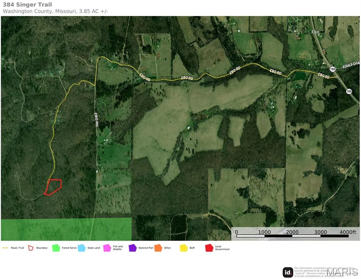The width and height of the screenshot is (361, 279).
Task: Click the Land id logo badge
Action: click(288, 272)
